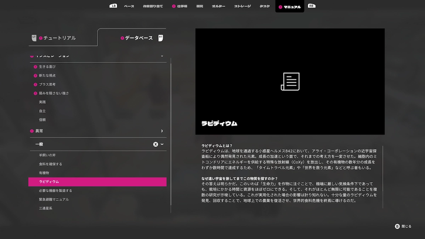Click the ラピディウムとは？ heading text
The width and height of the screenshot is (425, 239).
coord(217,146)
